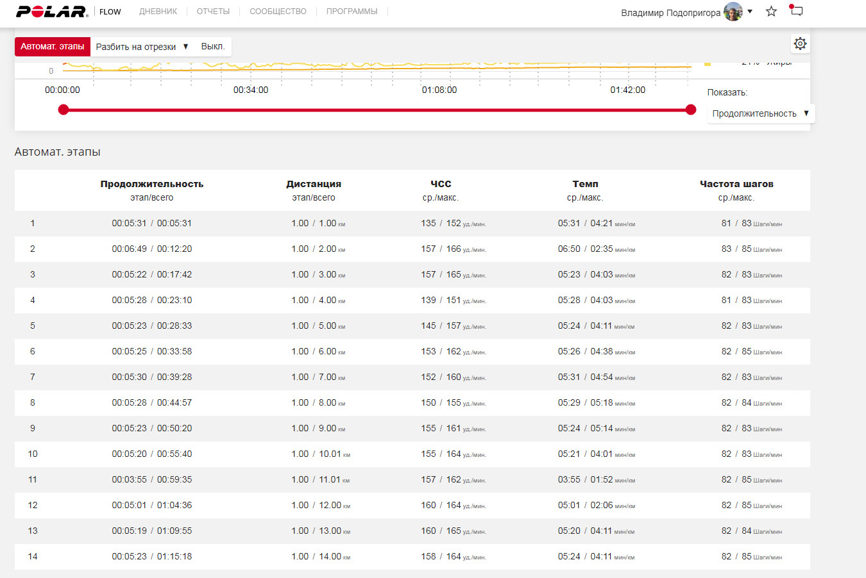Click the user name Владимир Подопригора
The height and width of the screenshot is (578, 866).
coord(670,13)
